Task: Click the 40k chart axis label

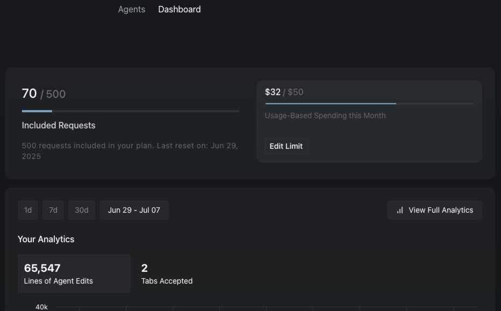Action: [x=41, y=307]
